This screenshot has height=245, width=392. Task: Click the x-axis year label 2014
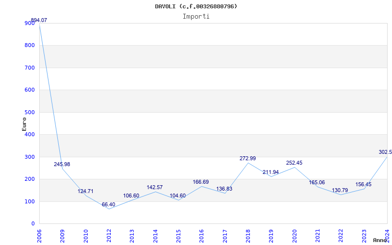(155, 236)
